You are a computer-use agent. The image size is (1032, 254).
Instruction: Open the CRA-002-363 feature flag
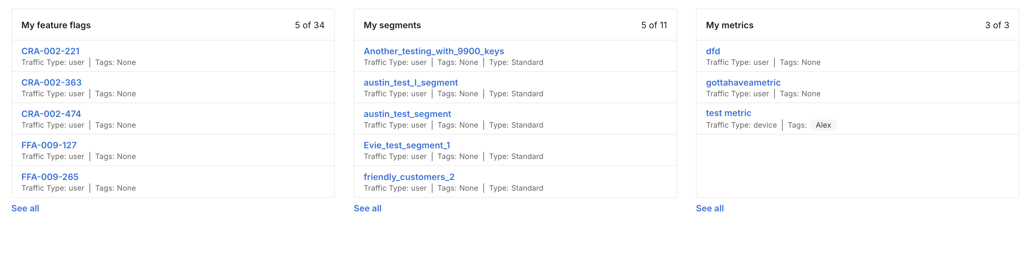click(51, 82)
